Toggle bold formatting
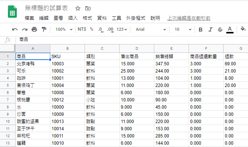 (x=200, y=30)
